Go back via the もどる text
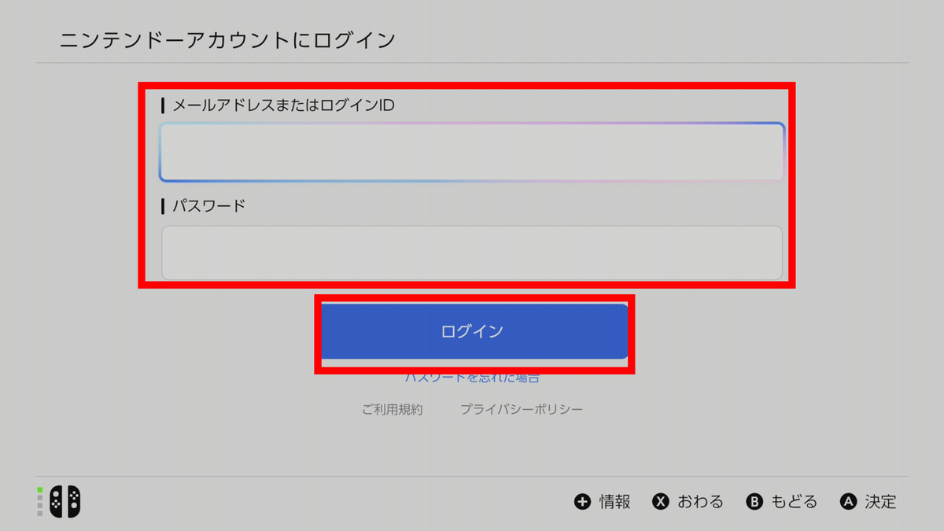This screenshot has height=531, width=944. [794, 502]
